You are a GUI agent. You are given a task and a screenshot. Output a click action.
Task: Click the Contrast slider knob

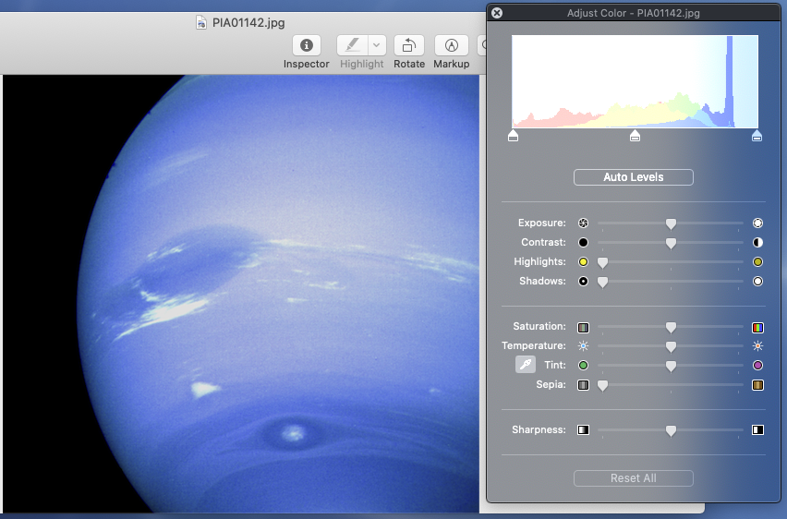pyautogui.click(x=672, y=243)
